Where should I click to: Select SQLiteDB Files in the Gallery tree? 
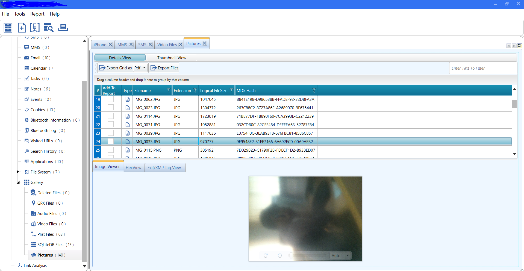click(50, 245)
